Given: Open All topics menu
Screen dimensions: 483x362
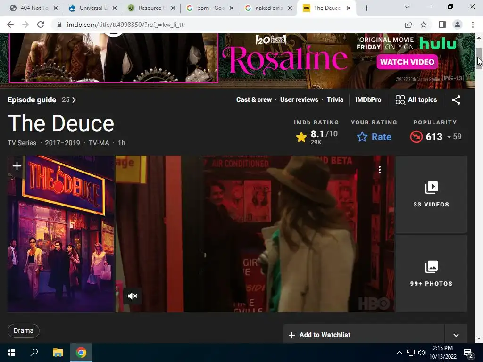Looking at the screenshot, I should [x=416, y=100].
